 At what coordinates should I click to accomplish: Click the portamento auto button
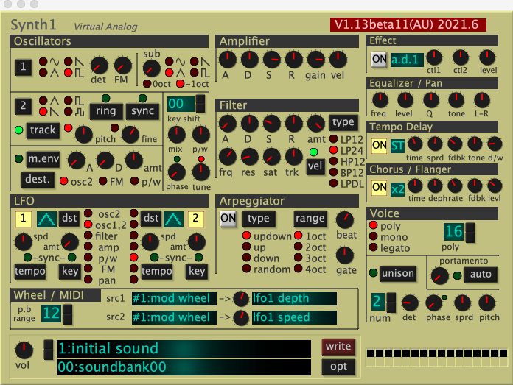[481, 275]
